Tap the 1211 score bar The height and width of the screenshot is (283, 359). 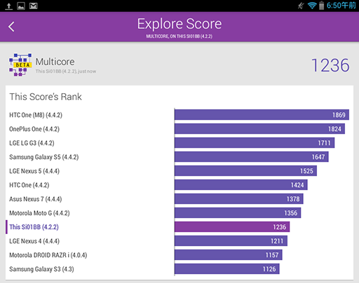[231, 241]
